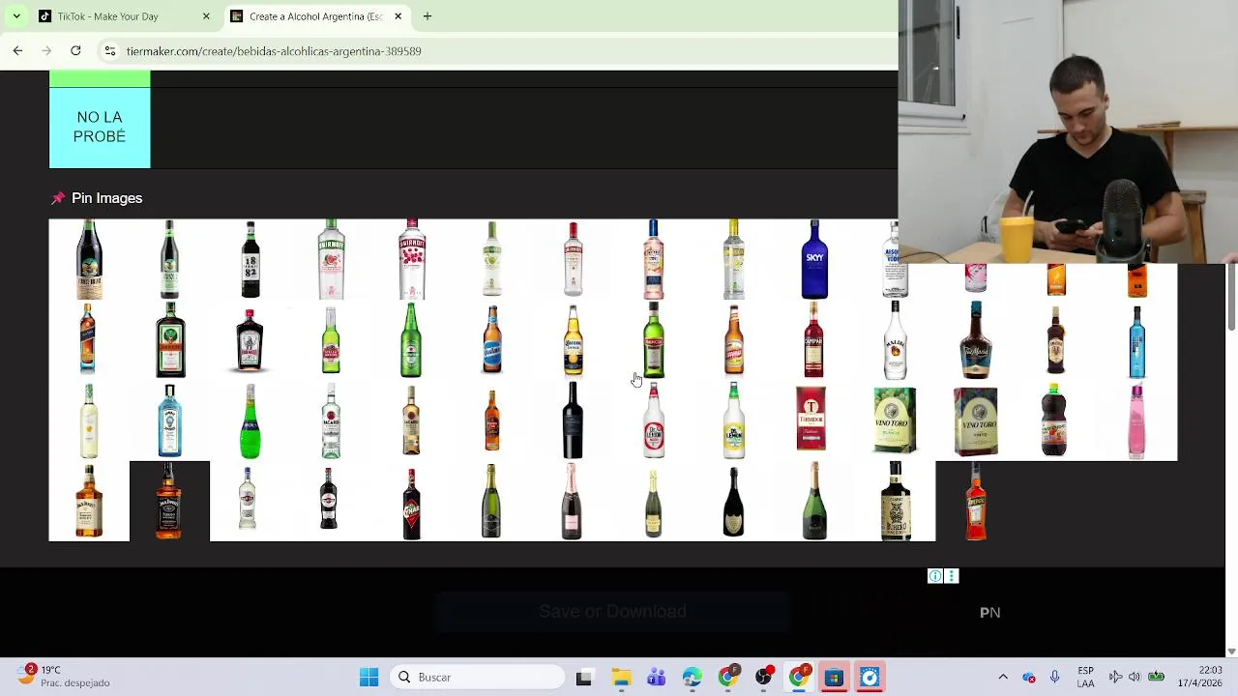Choose the red-label Dr. Lemon bottle
This screenshot has width=1238, height=696.
point(653,420)
